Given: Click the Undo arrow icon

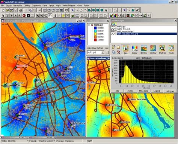Looking at the screenshot, I should pyautogui.click(x=40, y=10).
